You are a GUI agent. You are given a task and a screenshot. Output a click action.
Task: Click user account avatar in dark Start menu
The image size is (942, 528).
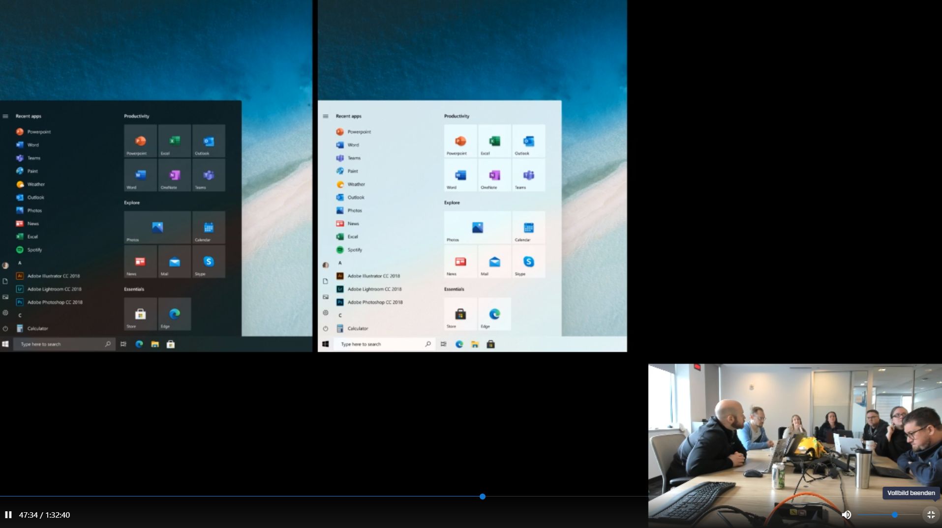(5, 265)
